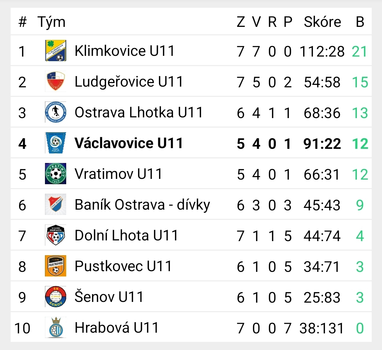Click the Hrabová U11 team name
The image size is (382, 350).
point(117,327)
